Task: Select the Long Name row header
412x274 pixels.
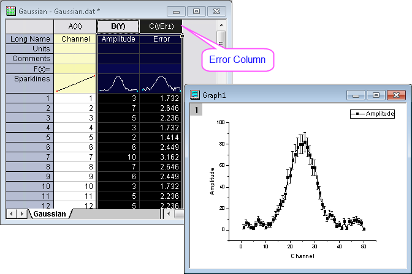Action: point(29,39)
